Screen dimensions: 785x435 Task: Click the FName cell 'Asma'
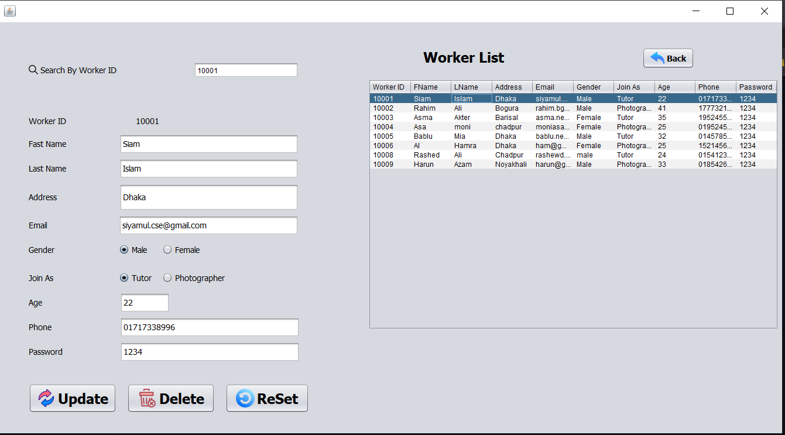431,118
